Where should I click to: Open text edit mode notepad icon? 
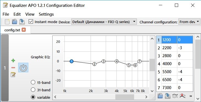[x=13, y=75]
